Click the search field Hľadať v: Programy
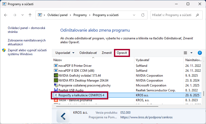This screenshot has height=124, width=206. (176, 15)
